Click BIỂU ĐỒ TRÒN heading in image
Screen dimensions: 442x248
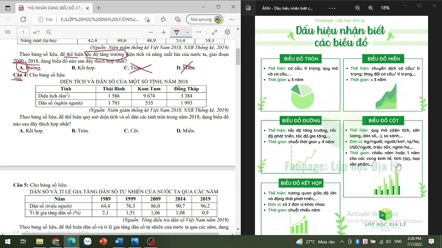(301, 59)
